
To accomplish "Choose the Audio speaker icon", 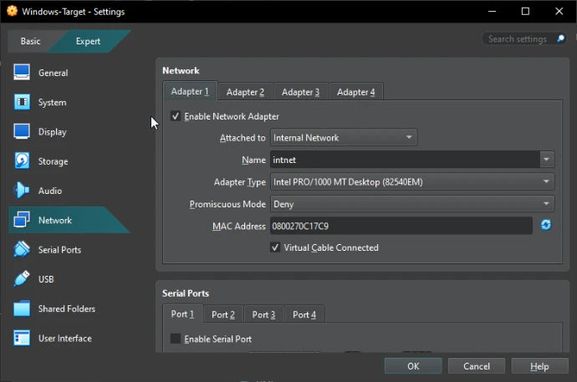I will pyautogui.click(x=22, y=190).
